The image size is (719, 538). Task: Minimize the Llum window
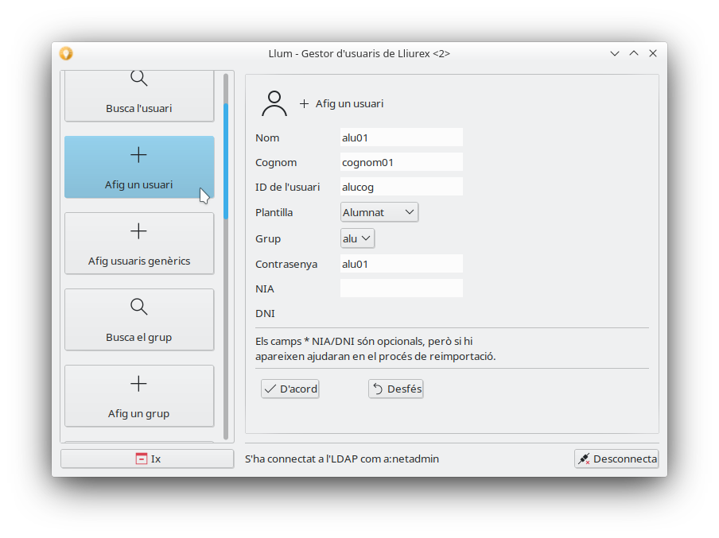click(615, 53)
